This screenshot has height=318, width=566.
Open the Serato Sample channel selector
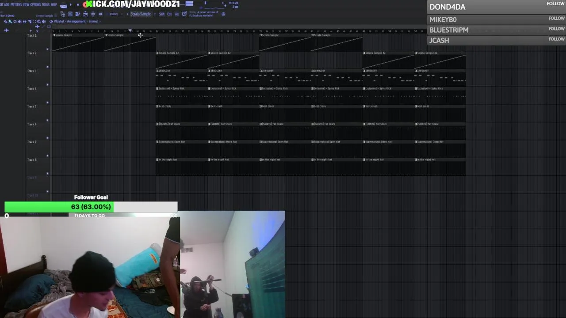point(141,14)
